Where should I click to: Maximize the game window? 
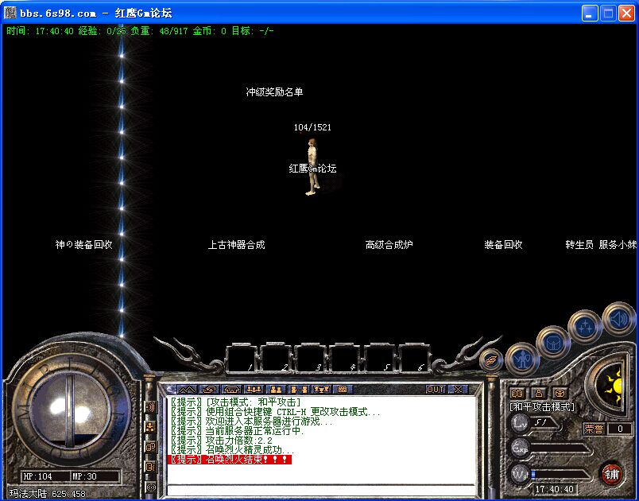click(608, 14)
